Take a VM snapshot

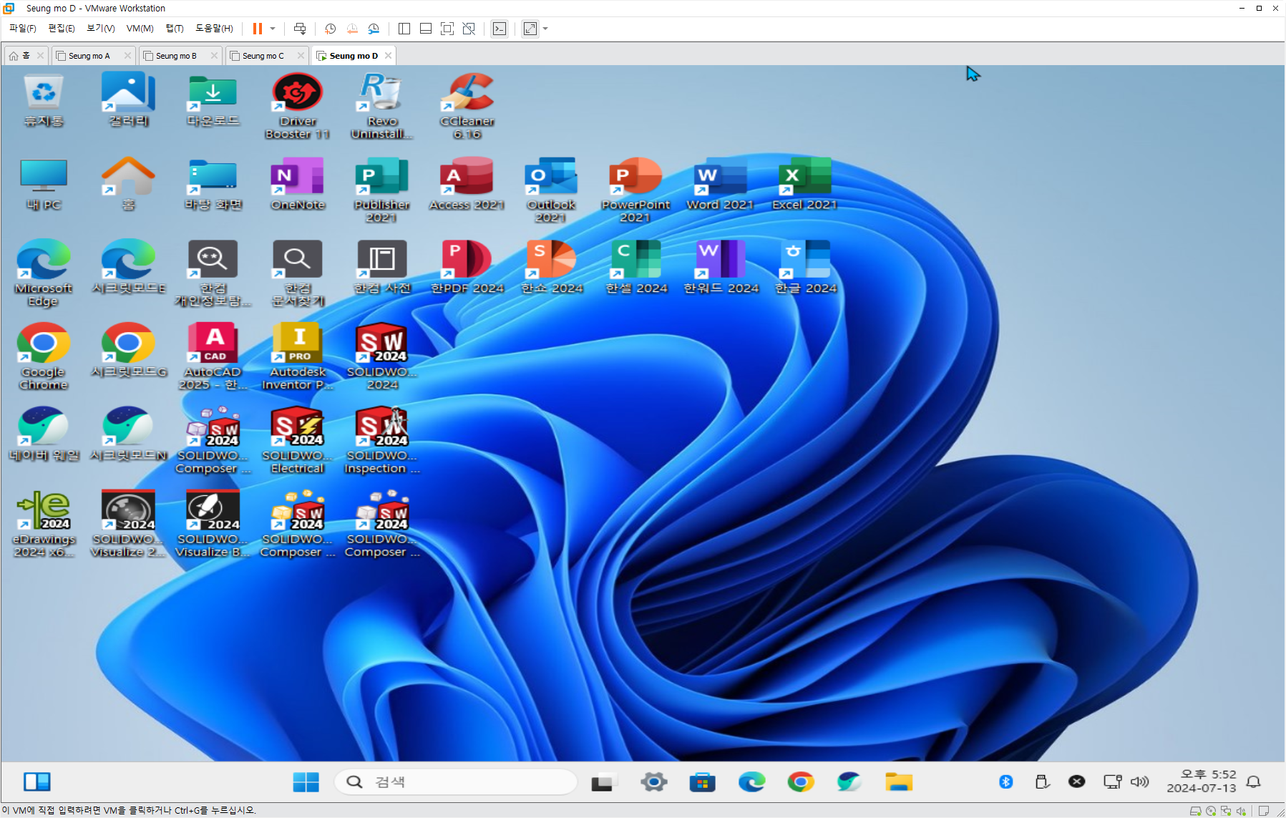coord(330,29)
